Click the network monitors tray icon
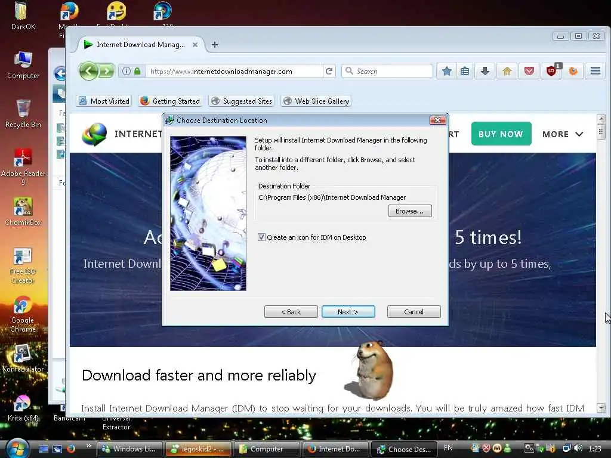Screen dimensions: 611x458 (567, 448)
